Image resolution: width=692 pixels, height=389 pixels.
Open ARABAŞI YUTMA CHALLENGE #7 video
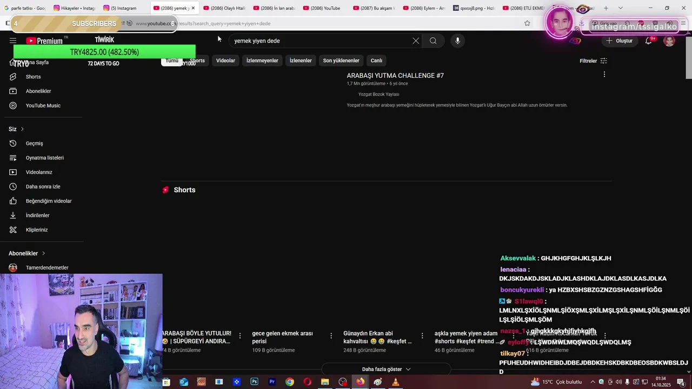click(395, 76)
